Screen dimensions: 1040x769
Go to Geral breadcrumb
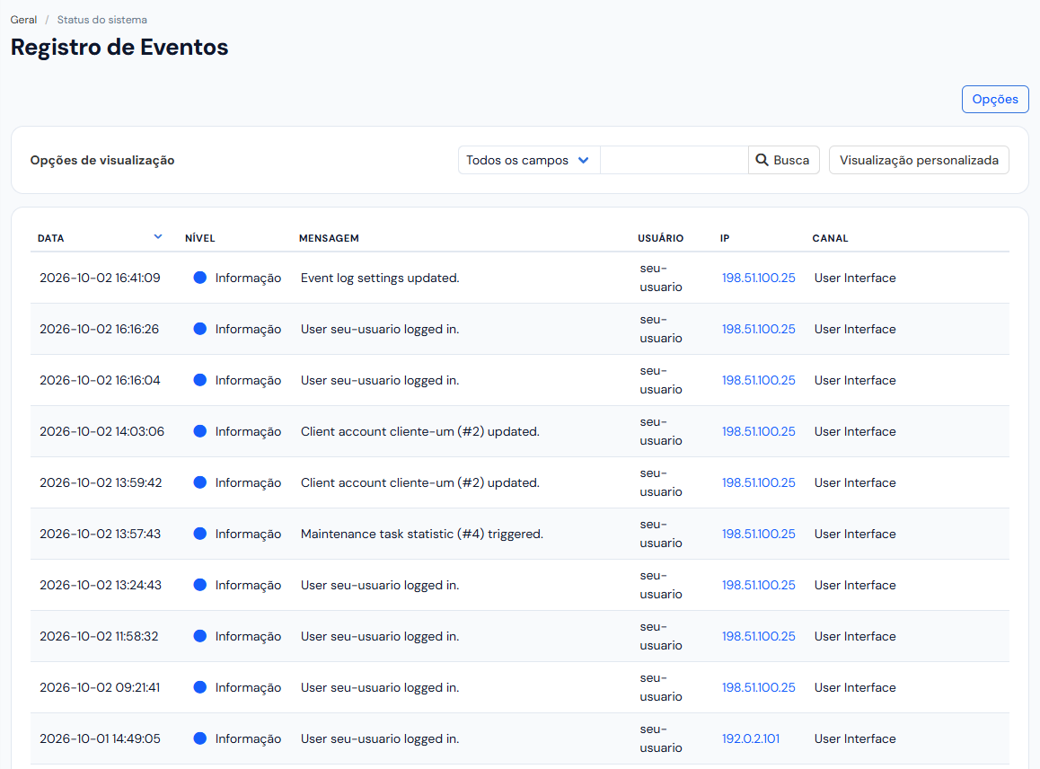pos(23,20)
